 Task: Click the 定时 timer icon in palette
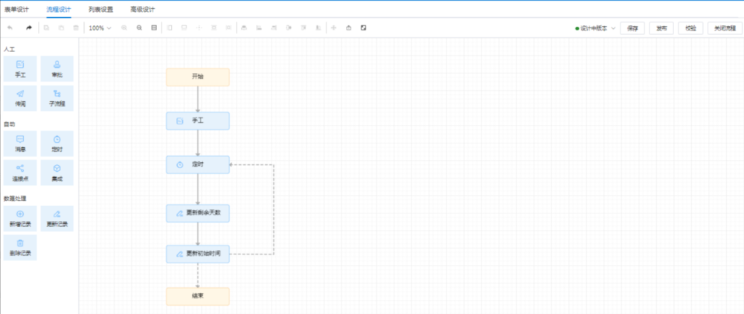[x=57, y=140]
